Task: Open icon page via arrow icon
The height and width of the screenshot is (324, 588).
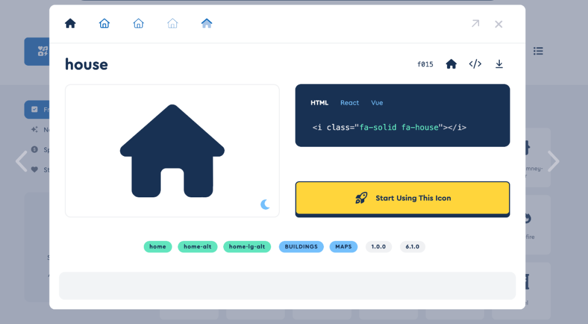Action: tap(475, 23)
